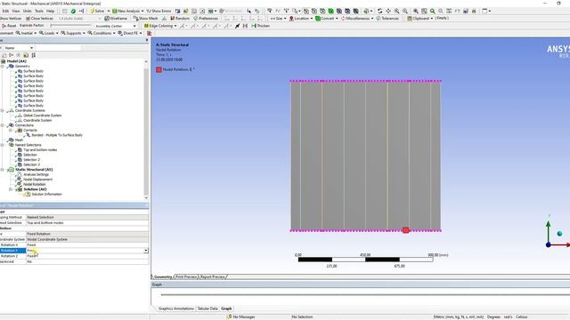The image size is (570, 320).
Task: Toggle Close Vertices
Action: click(x=39, y=18)
